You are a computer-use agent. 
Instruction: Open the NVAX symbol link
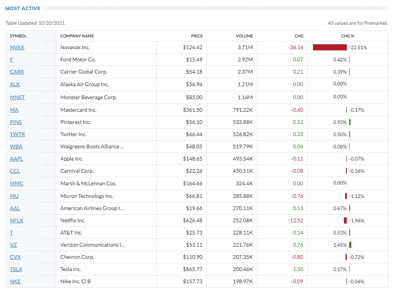(17, 48)
